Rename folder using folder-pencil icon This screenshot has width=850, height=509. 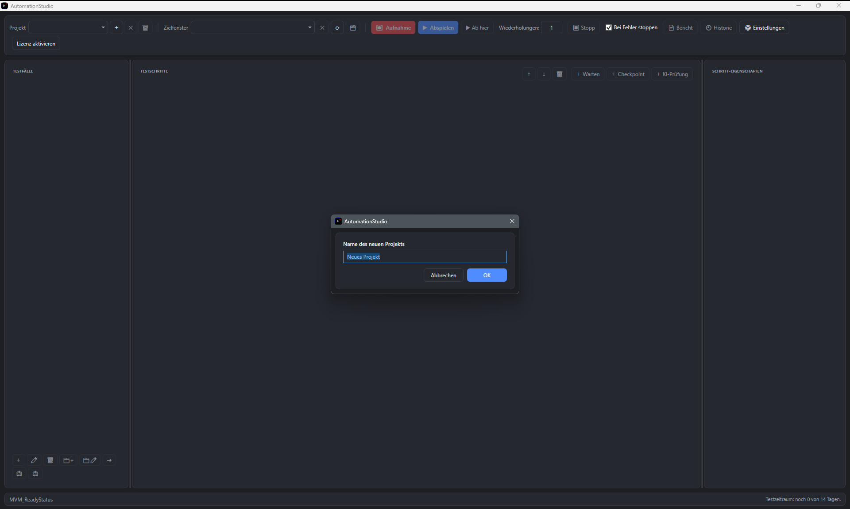(x=90, y=460)
